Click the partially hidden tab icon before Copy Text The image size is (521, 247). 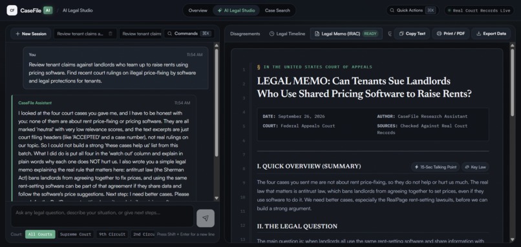(390, 34)
